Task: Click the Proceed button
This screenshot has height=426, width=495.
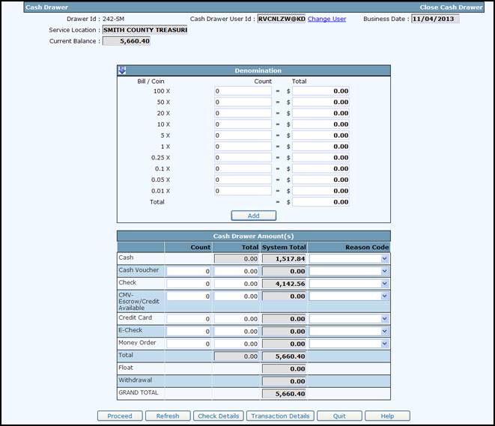Action: coord(119,416)
